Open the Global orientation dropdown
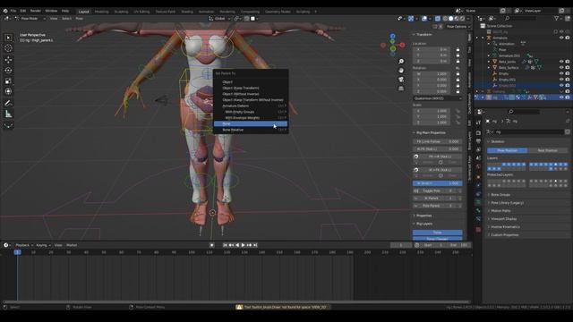The width and height of the screenshot is (573, 322). (219, 18)
